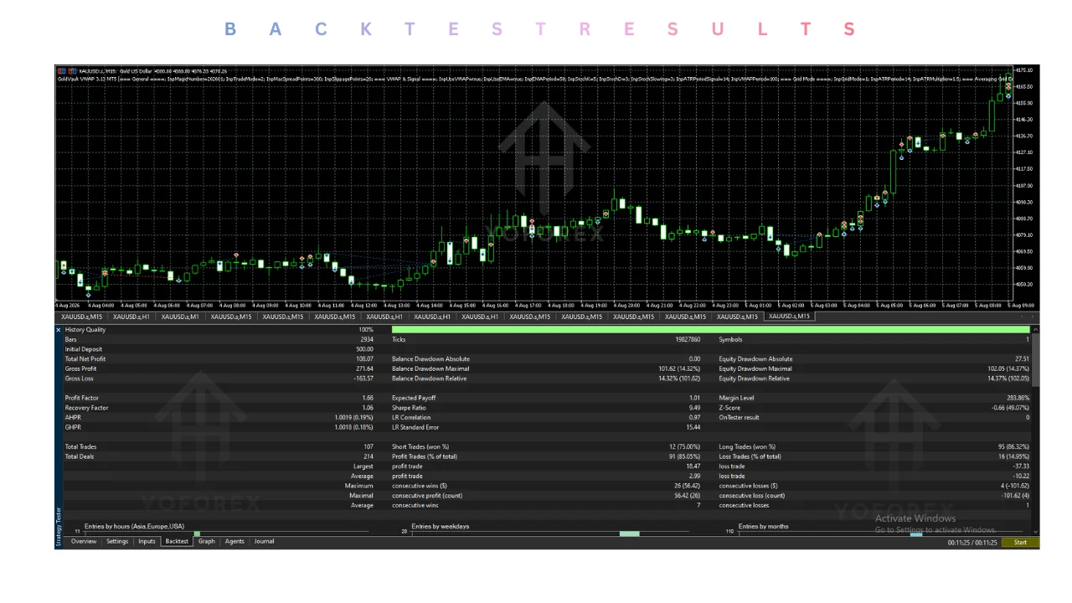
Task: Click the Profit Factor label
Action: click(81, 398)
